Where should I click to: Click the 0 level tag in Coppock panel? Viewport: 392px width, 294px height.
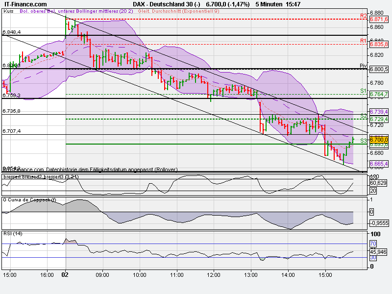click(x=372, y=212)
